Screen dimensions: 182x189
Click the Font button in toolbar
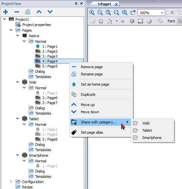pos(171,21)
